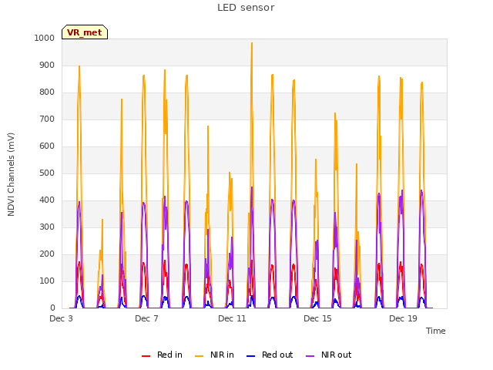Click the Time axis title

click(x=436, y=331)
